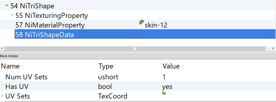Click the green refresh icon in UV Sets row

click(x=164, y=93)
